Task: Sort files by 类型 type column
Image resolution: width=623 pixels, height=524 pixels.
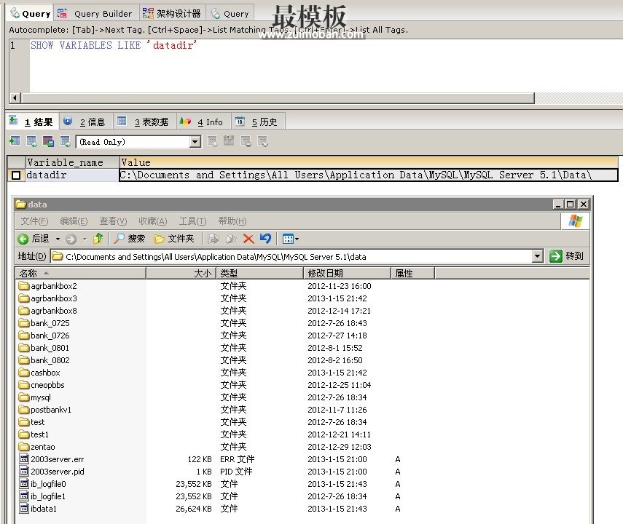Action: pos(259,273)
